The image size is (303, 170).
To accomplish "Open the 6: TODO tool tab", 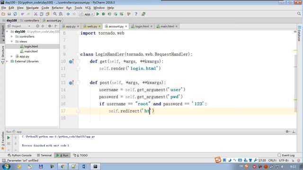I will tap(80, 155).
